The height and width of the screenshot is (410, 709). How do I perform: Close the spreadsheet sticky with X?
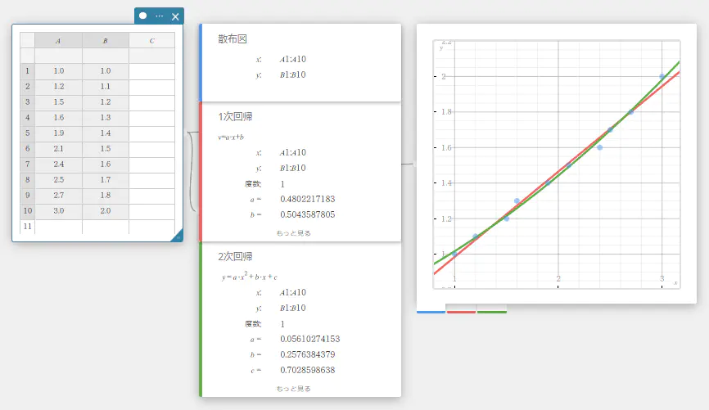coord(175,16)
